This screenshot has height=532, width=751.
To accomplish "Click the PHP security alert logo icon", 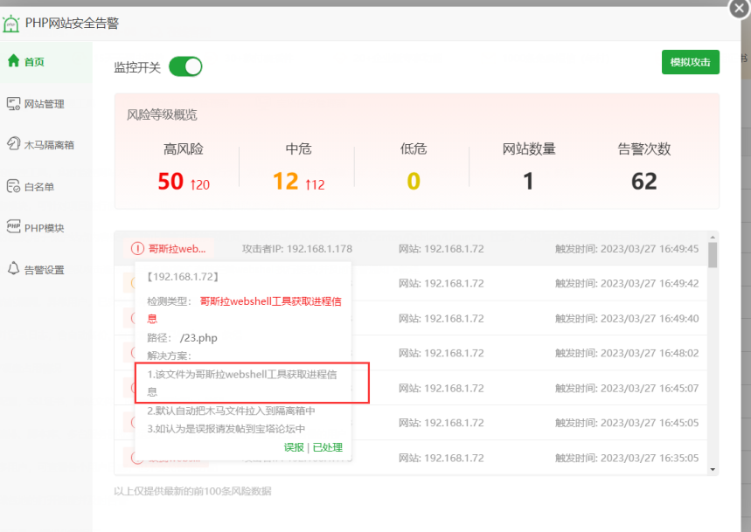I will click(11, 24).
